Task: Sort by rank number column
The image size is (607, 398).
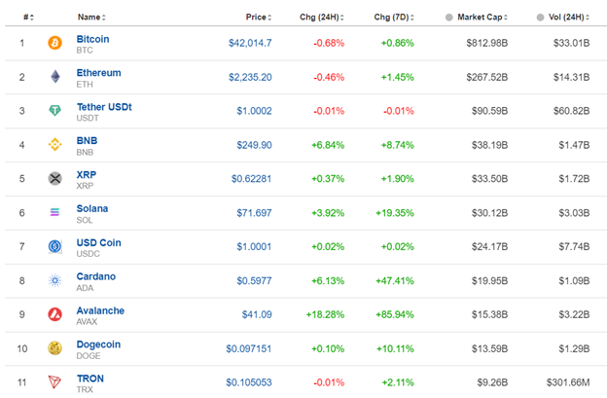Action: [28, 18]
